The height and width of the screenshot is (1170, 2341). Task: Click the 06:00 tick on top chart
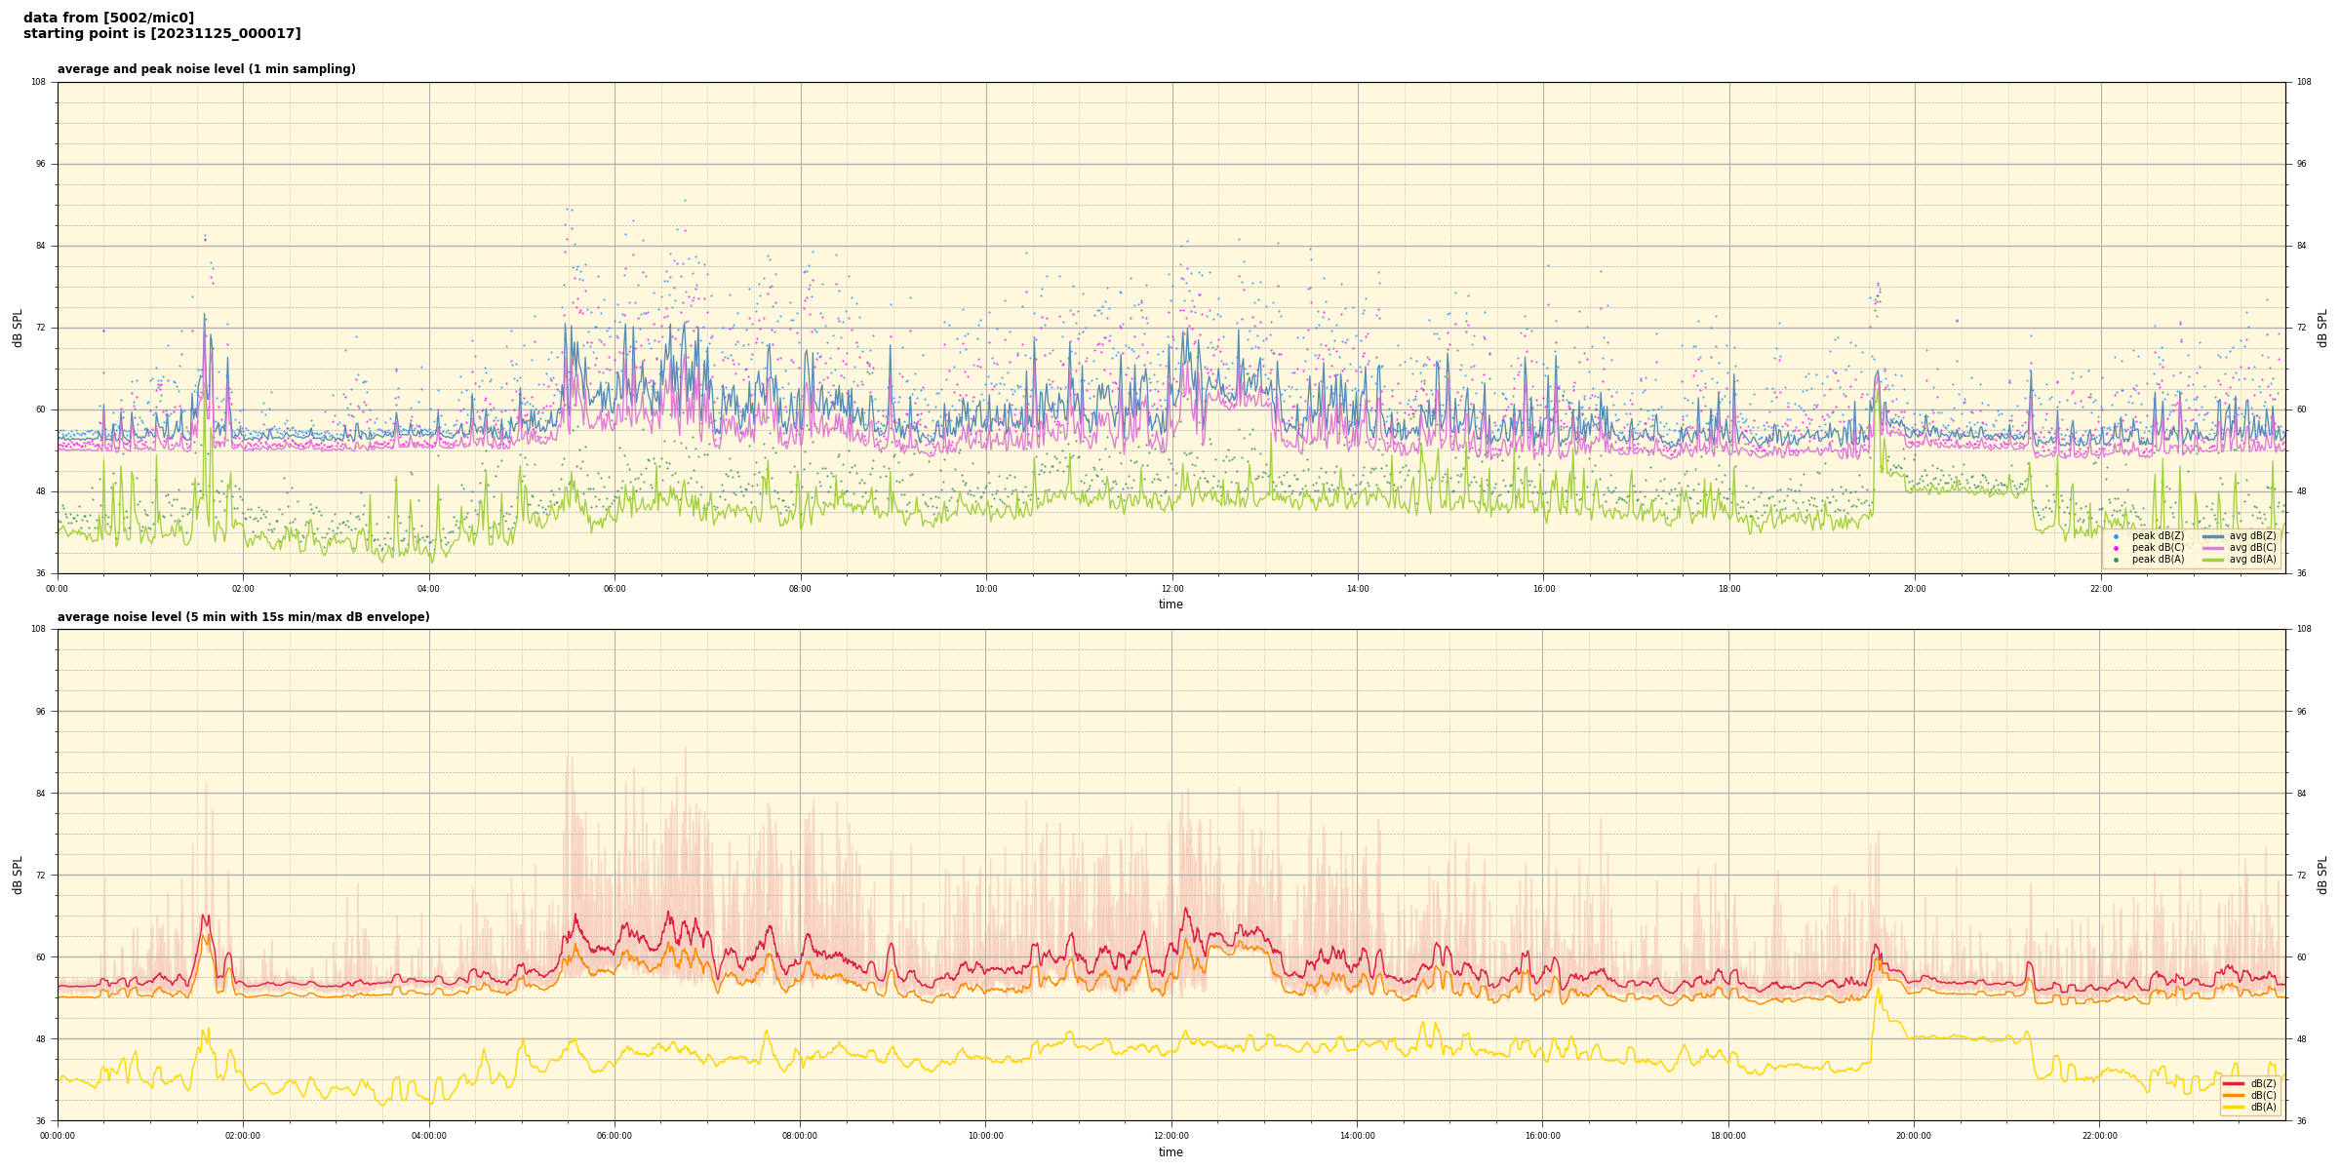point(615,589)
